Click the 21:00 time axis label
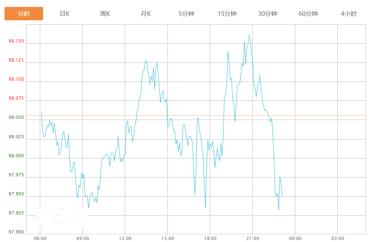This screenshot has height=242, width=373. pyautogui.click(x=253, y=238)
